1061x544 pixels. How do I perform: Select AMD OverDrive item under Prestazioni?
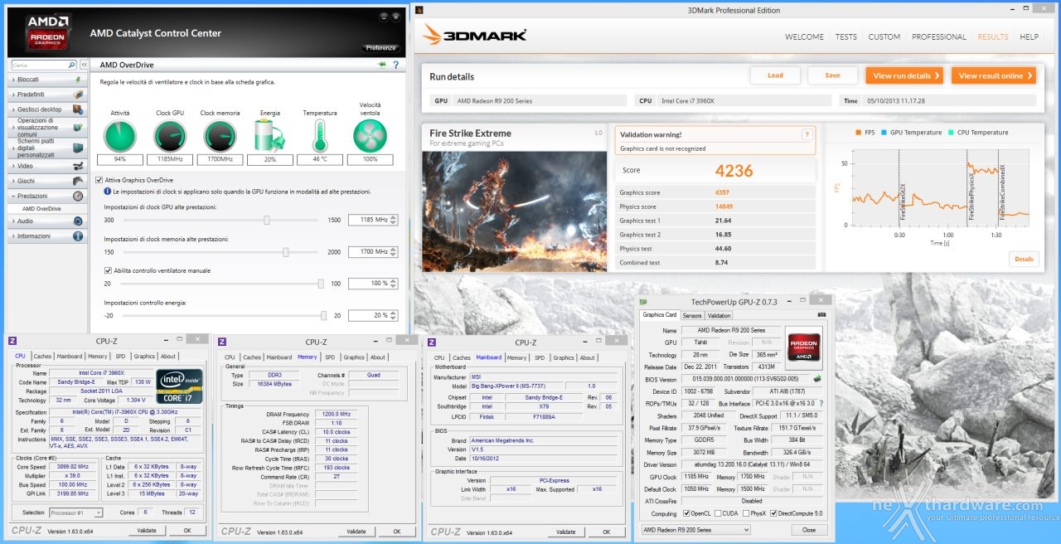pyautogui.click(x=41, y=209)
